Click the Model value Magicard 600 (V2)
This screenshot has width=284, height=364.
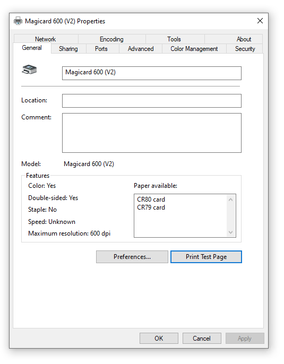[x=89, y=164]
